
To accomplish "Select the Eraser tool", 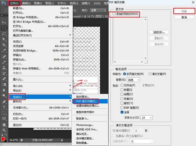I will [4, 79].
